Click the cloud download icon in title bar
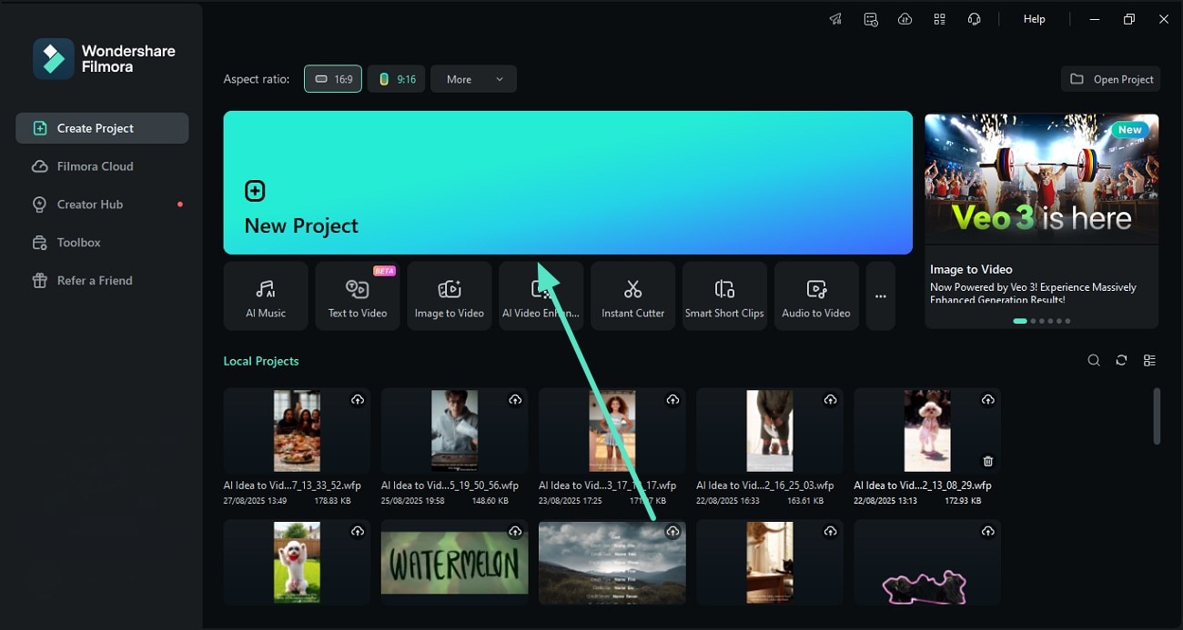This screenshot has height=630, width=1183. [905, 19]
